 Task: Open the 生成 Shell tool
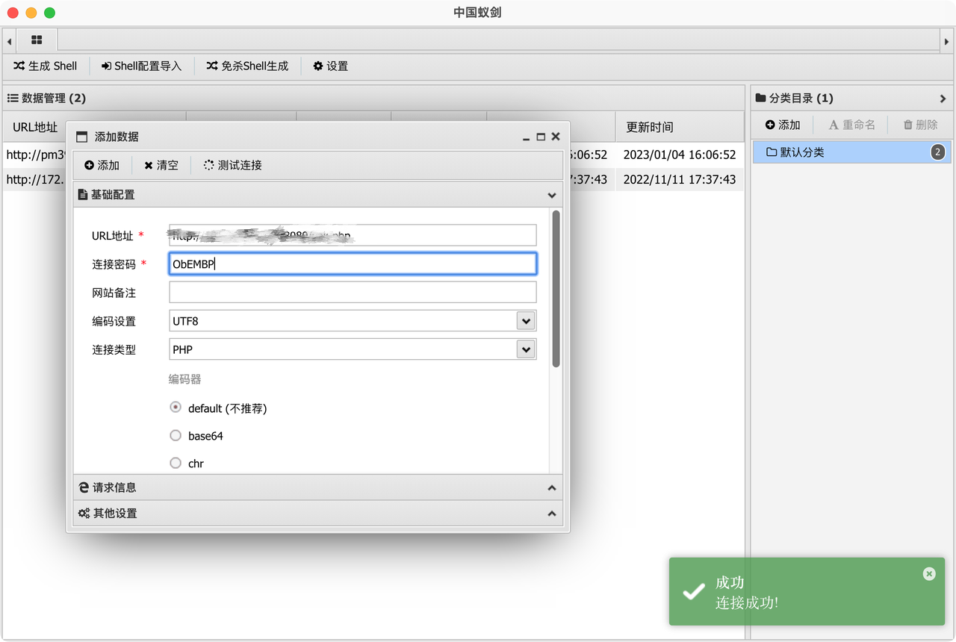point(46,66)
